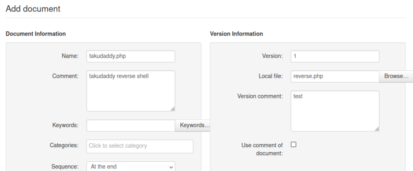413x171 pixels.
Task: Click the 'Comment:' label
Action: click(x=65, y=76)
